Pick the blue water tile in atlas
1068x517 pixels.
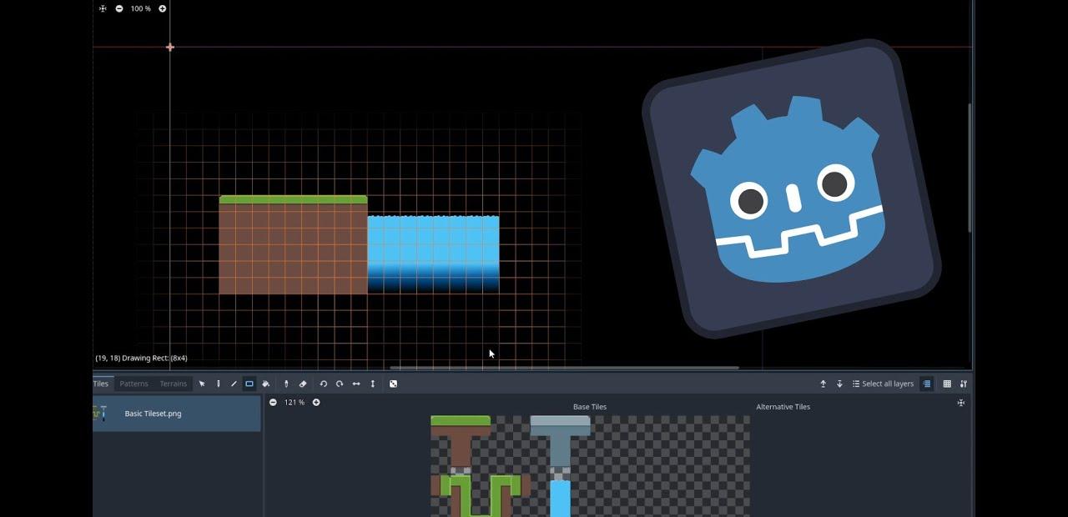(560, 498)
